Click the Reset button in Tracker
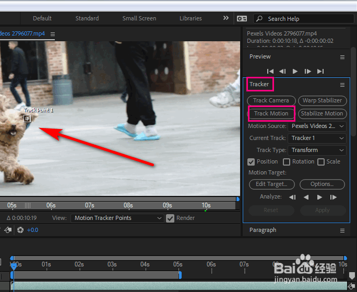The height and width of the screenshot is (292, 357). [271, 210]
